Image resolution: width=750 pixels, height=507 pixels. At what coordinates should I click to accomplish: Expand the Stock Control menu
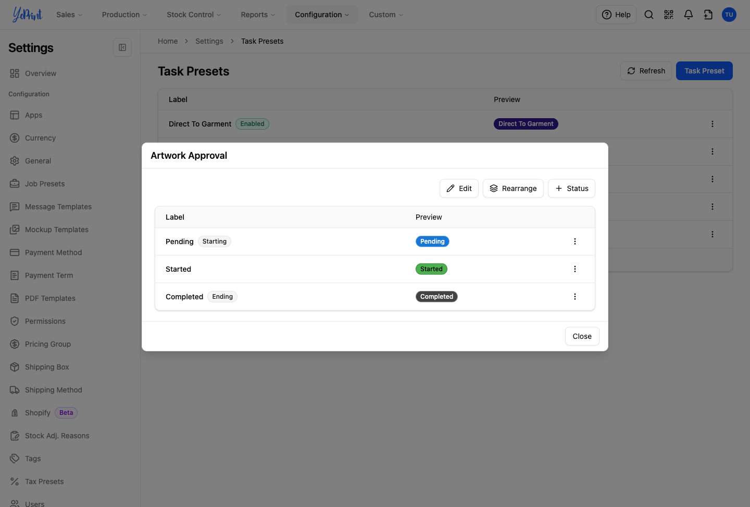pyautogui.click(x=194, y=15)
